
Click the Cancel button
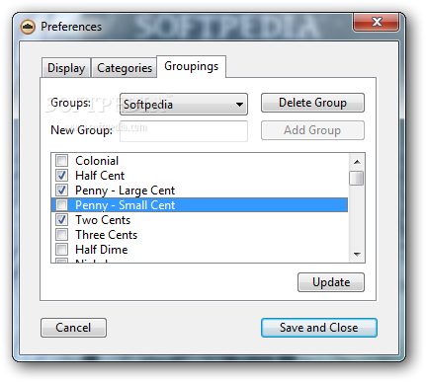[73, 328]
